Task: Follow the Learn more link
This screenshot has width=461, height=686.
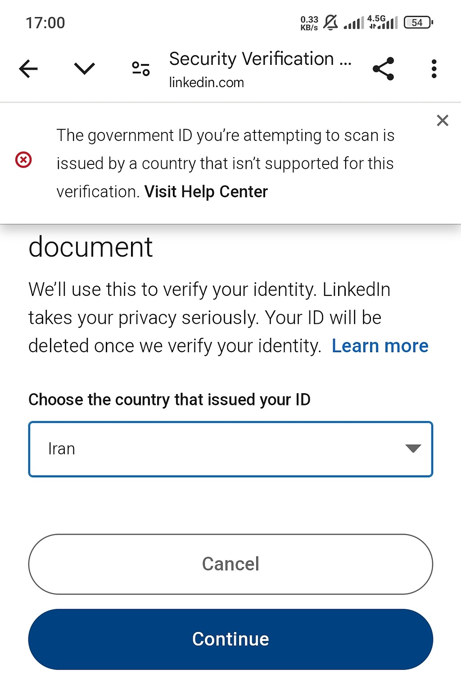Action: [x=380, y=346]
